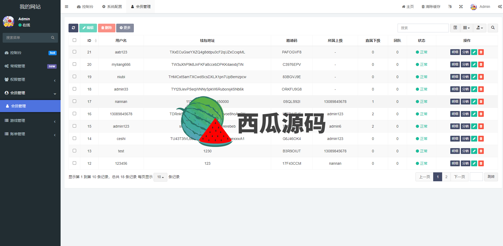
Task: Switch to the 系统配置 top tab
Action: point(112,7)
